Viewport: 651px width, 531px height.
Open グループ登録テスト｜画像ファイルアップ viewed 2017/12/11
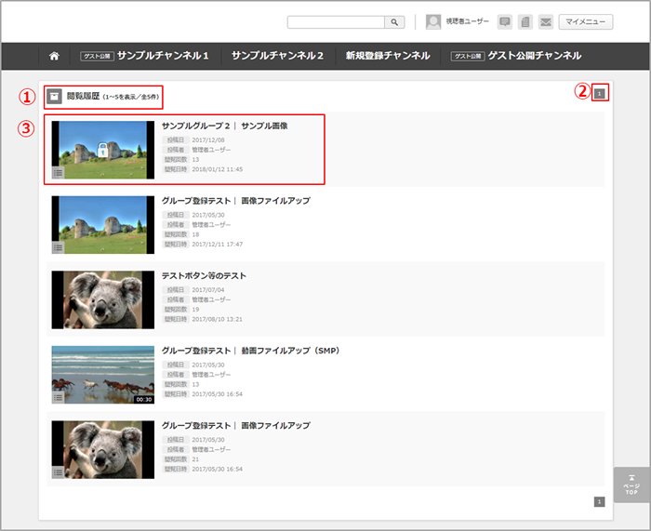click(x=236, y=201)
